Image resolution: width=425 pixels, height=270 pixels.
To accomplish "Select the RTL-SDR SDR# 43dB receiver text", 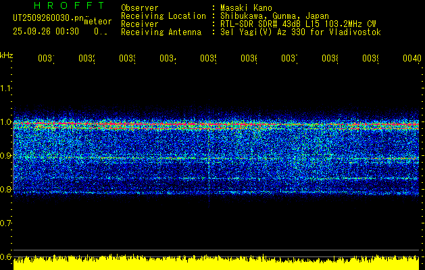I will 298,24.
